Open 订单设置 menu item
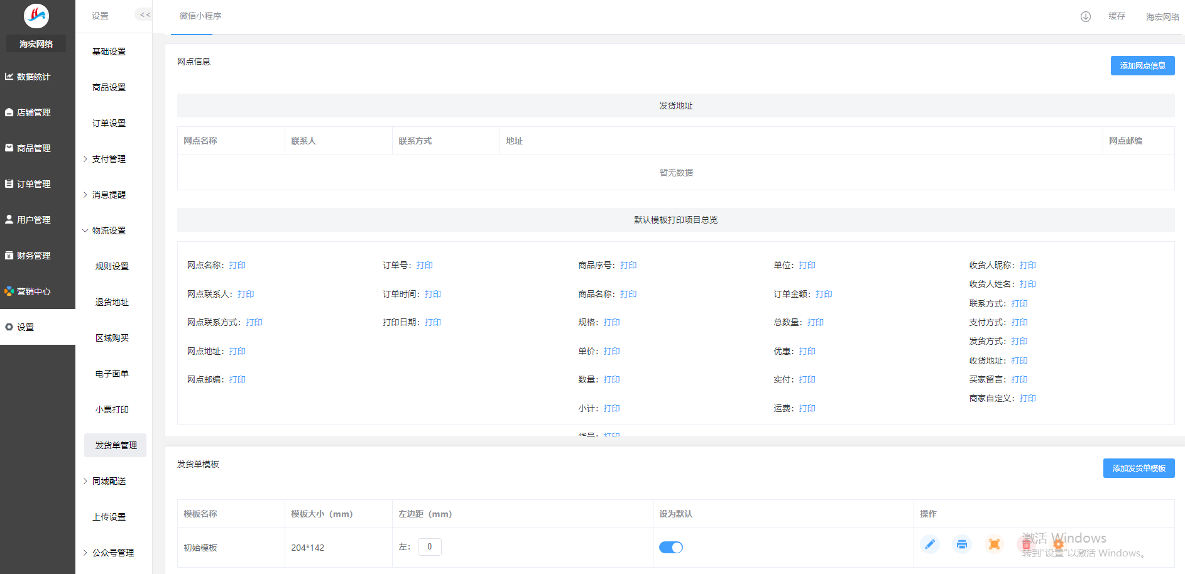This screenshot has width=1185, height=574. click(109, 123)
